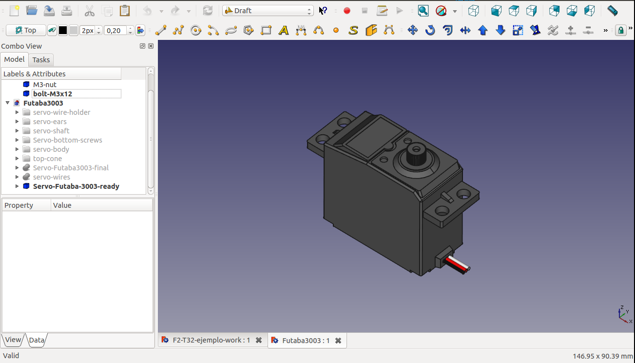Collapse the Futaba3003 document tree
Image resolution: width=635 pixels, height=363 pixels.
tap(8, 103)
